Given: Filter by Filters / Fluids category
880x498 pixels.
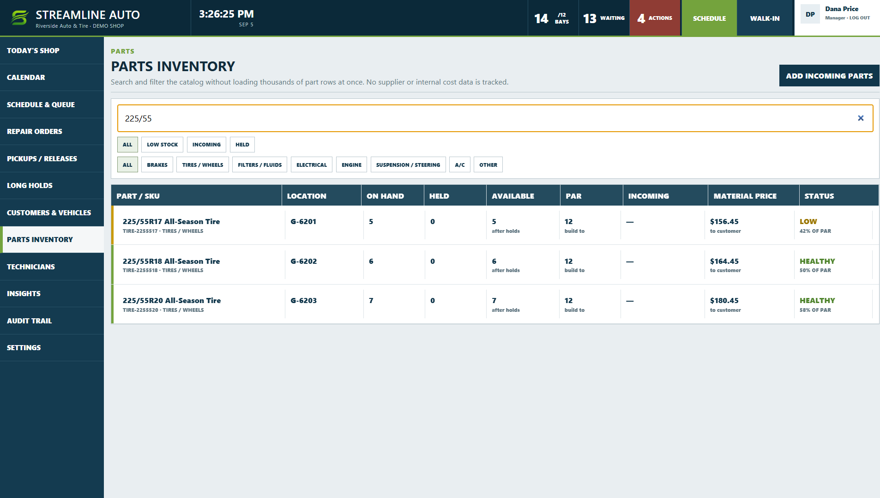Looking at the screenshot, I should tap(259, 165).
